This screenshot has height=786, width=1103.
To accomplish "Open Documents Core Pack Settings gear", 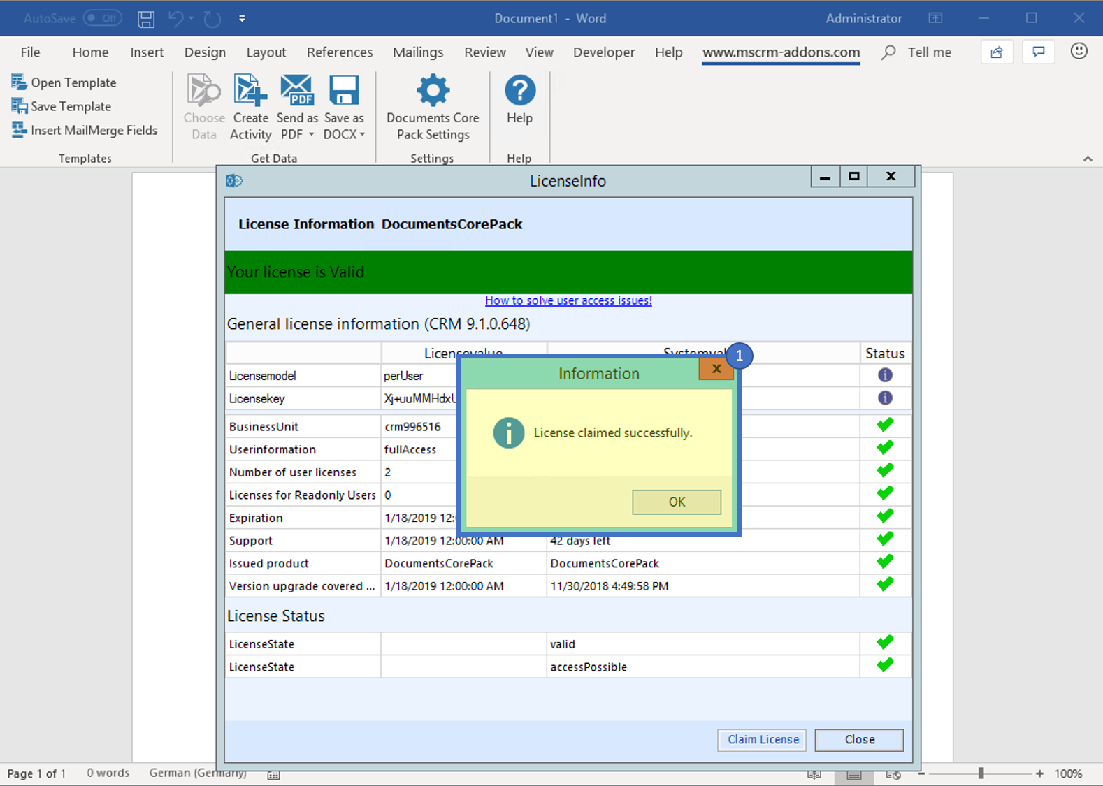I will (433, 91).
